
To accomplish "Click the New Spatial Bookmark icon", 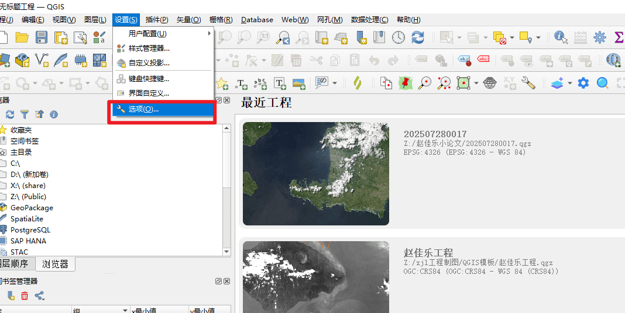I will 360,37.
